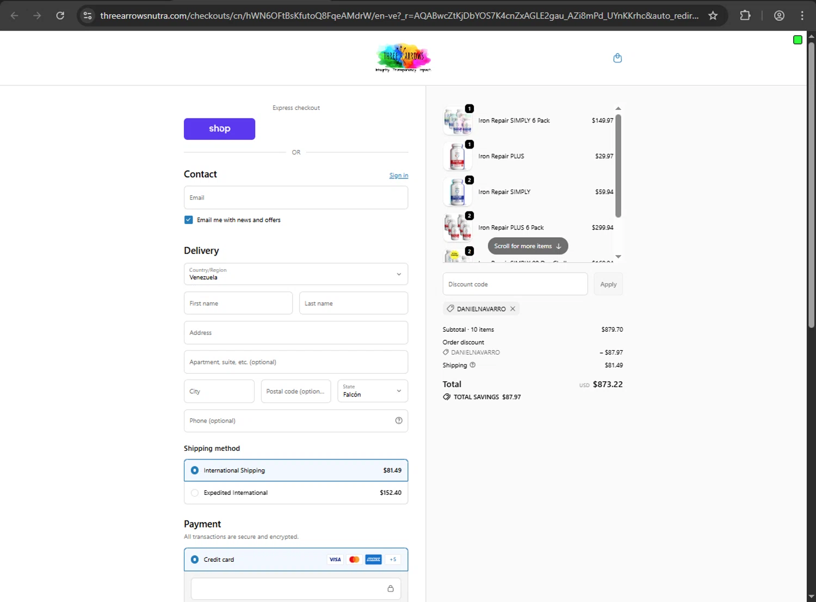Bookmark this page with the star icon
This screenshot has width=816, height=602.
(x=713, y=16)
